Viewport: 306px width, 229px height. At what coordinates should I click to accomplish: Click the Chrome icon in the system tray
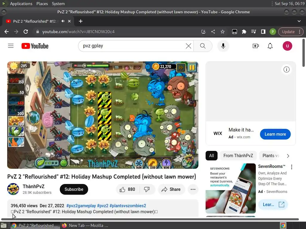[283, 225]
